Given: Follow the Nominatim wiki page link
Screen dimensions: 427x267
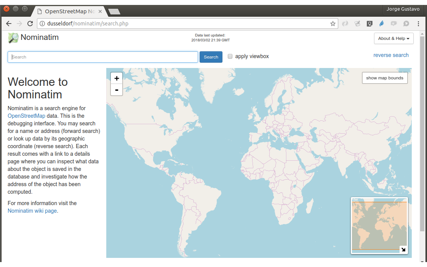Looking at the screenshot, I should point(32,211).
